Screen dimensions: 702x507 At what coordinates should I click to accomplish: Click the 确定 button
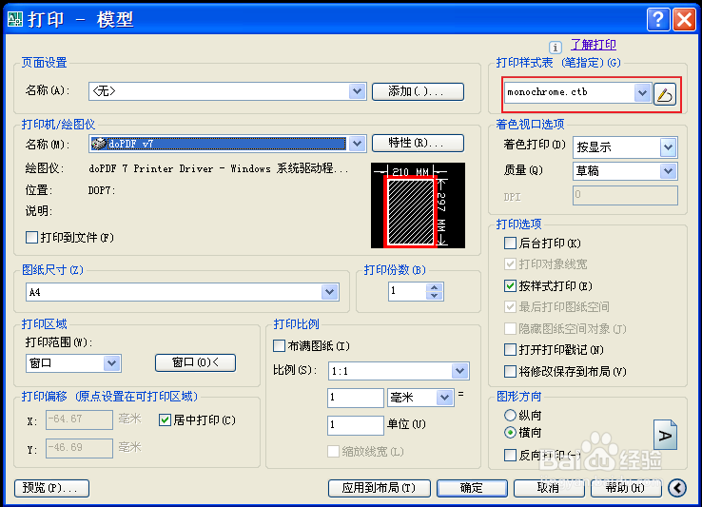[x=472, y=488]
